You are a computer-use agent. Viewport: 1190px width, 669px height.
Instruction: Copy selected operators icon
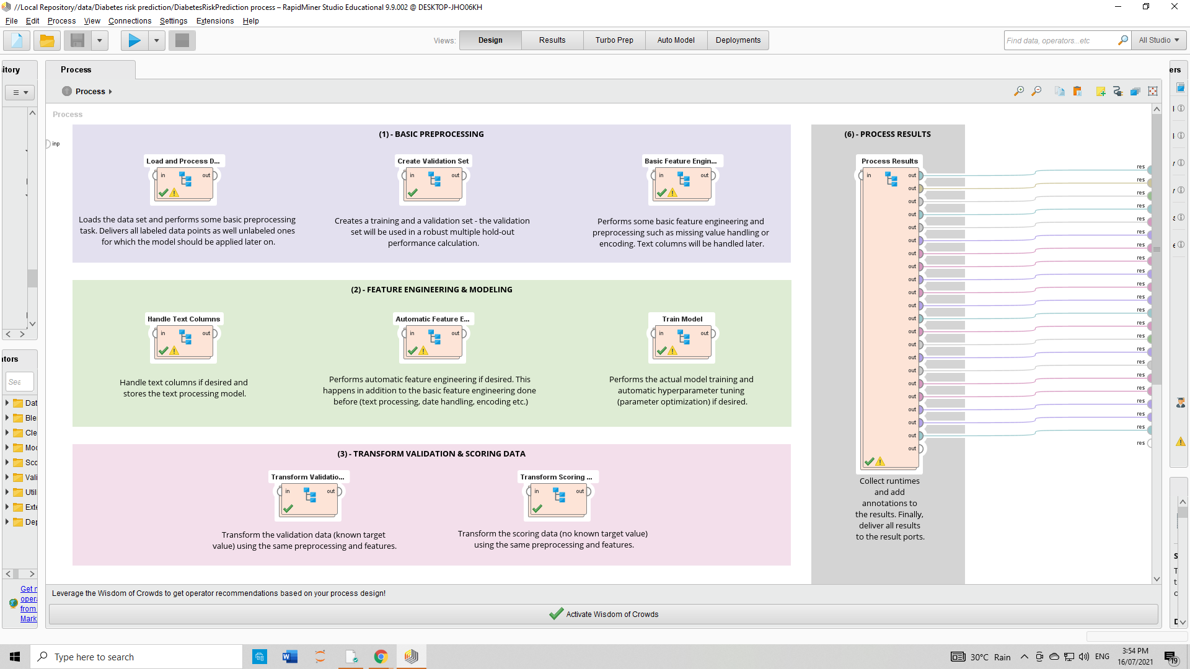pos(1060,92)
